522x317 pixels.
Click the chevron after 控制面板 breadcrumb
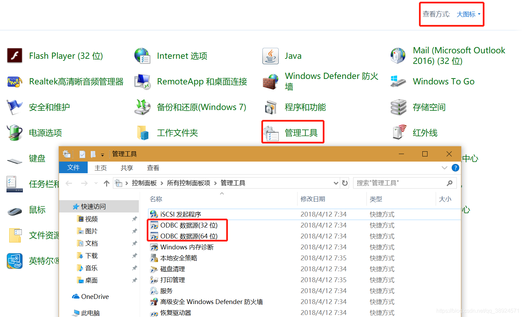point(162,183)
